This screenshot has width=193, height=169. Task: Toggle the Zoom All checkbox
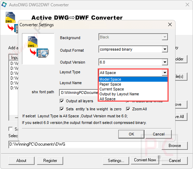click(128, 109)
